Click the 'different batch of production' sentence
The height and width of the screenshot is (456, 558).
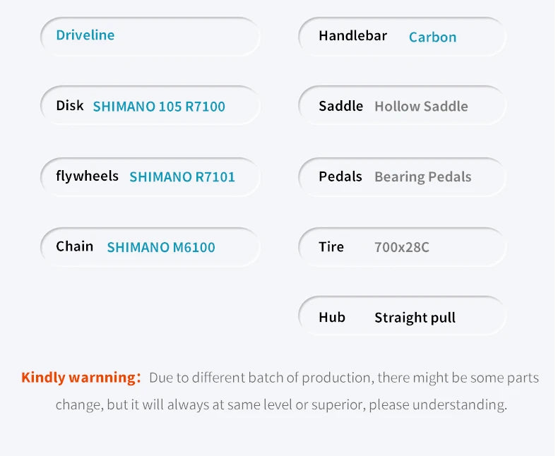click(x=343, y=378)
